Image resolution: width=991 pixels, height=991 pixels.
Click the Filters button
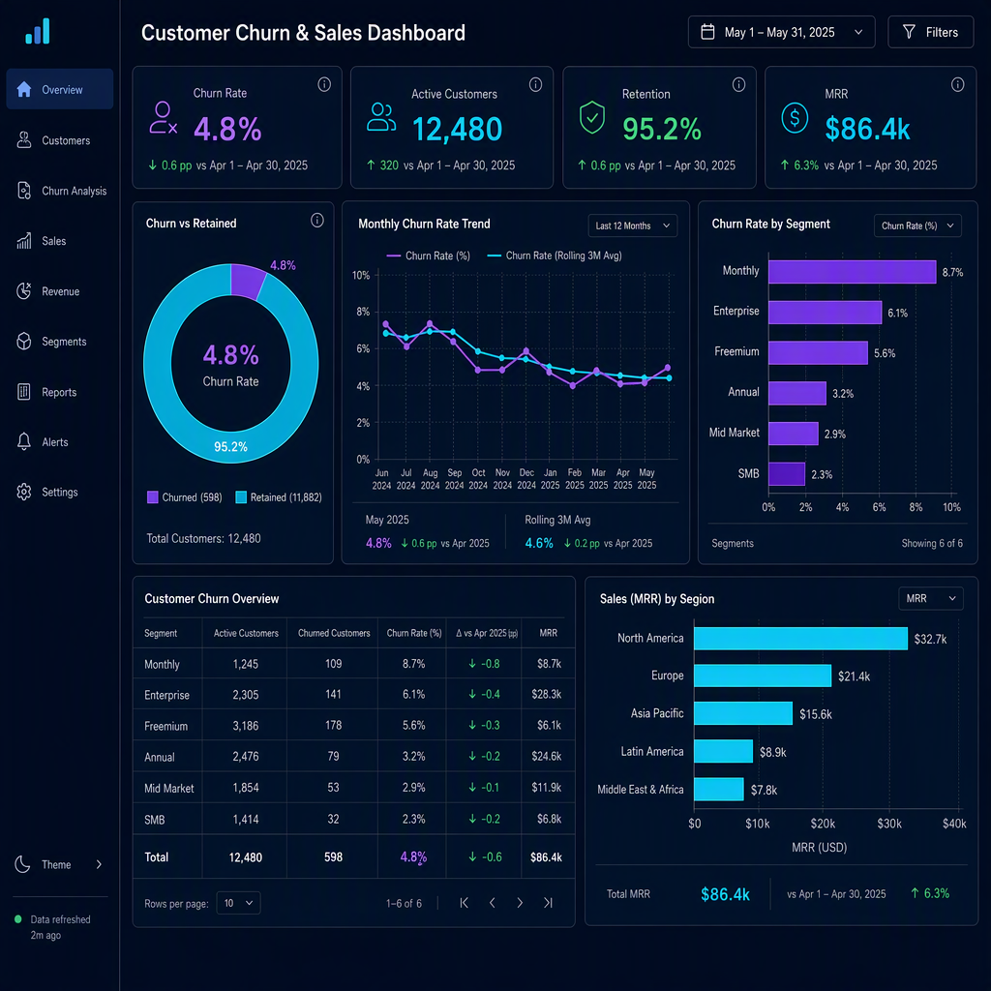click(930, 32)
